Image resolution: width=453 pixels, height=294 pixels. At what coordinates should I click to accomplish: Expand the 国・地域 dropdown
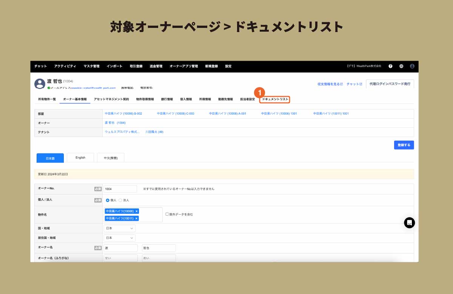click(x=120, y=228)
